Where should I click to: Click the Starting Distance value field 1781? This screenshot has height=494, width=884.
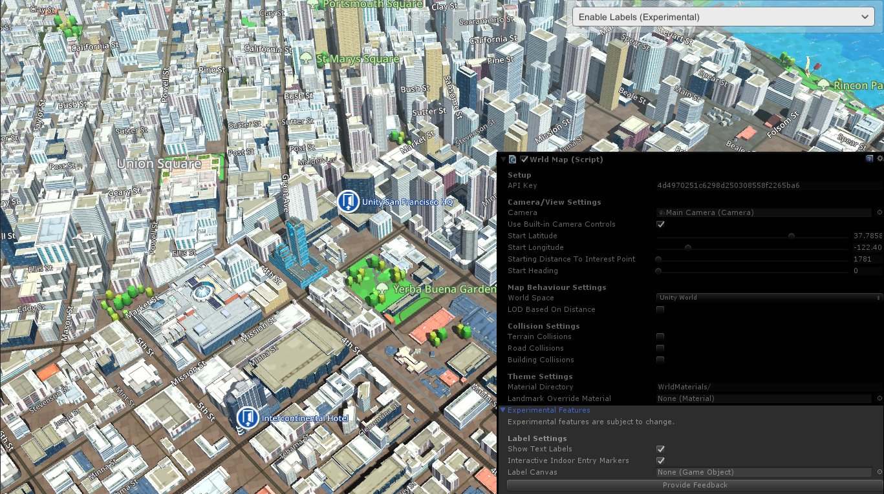click(x=867, y=259)
